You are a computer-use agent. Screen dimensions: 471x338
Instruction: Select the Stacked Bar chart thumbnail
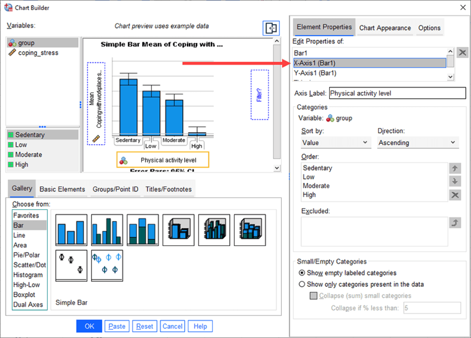[143, 230]
